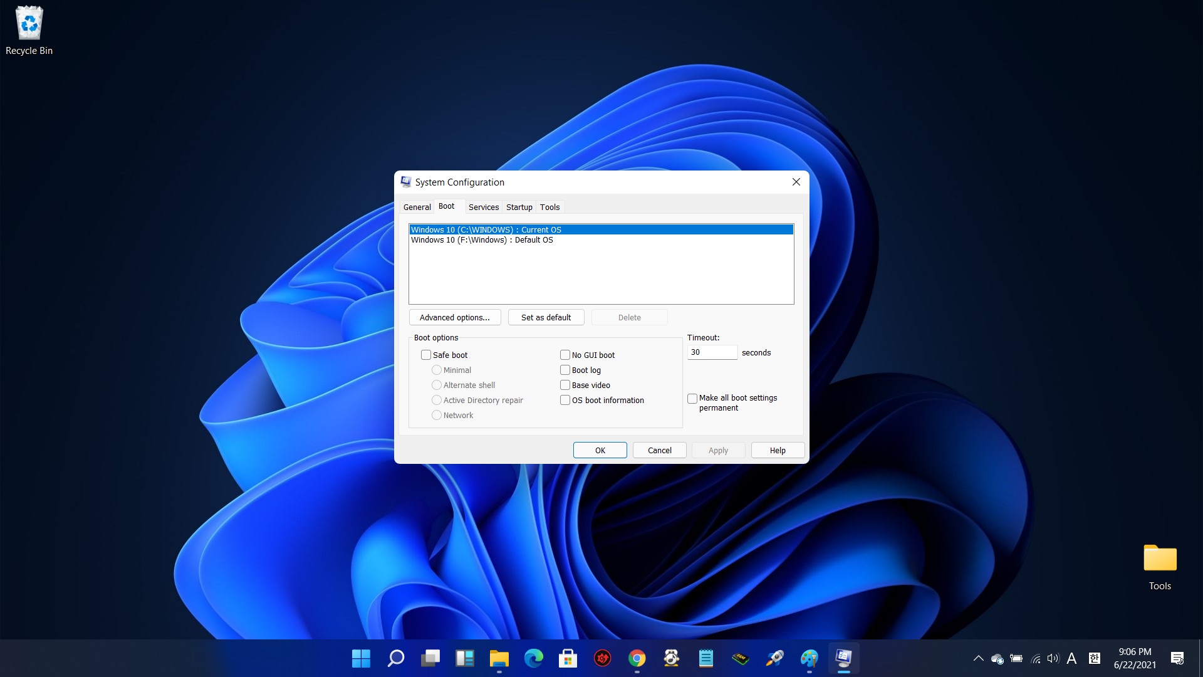
Task: Open Wi-Fi network tray icon
Action: [x=1035, y=658]
